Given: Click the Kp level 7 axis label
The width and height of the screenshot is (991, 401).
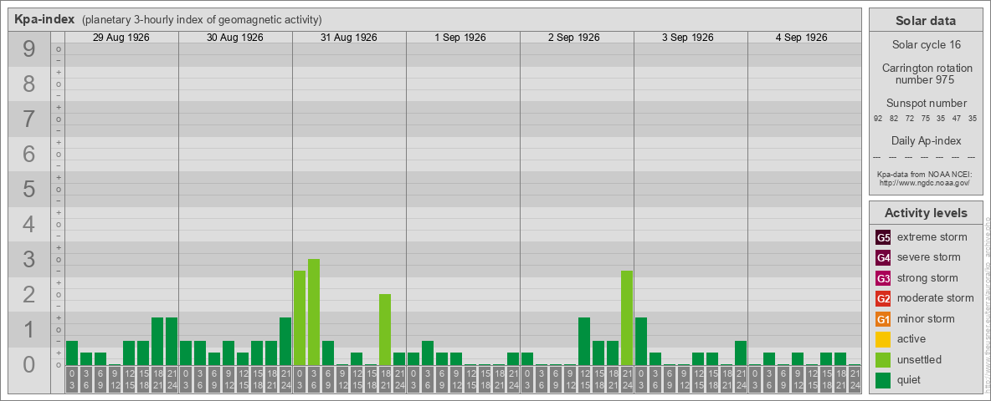Looking at the screenshot, I should (28, 119).
